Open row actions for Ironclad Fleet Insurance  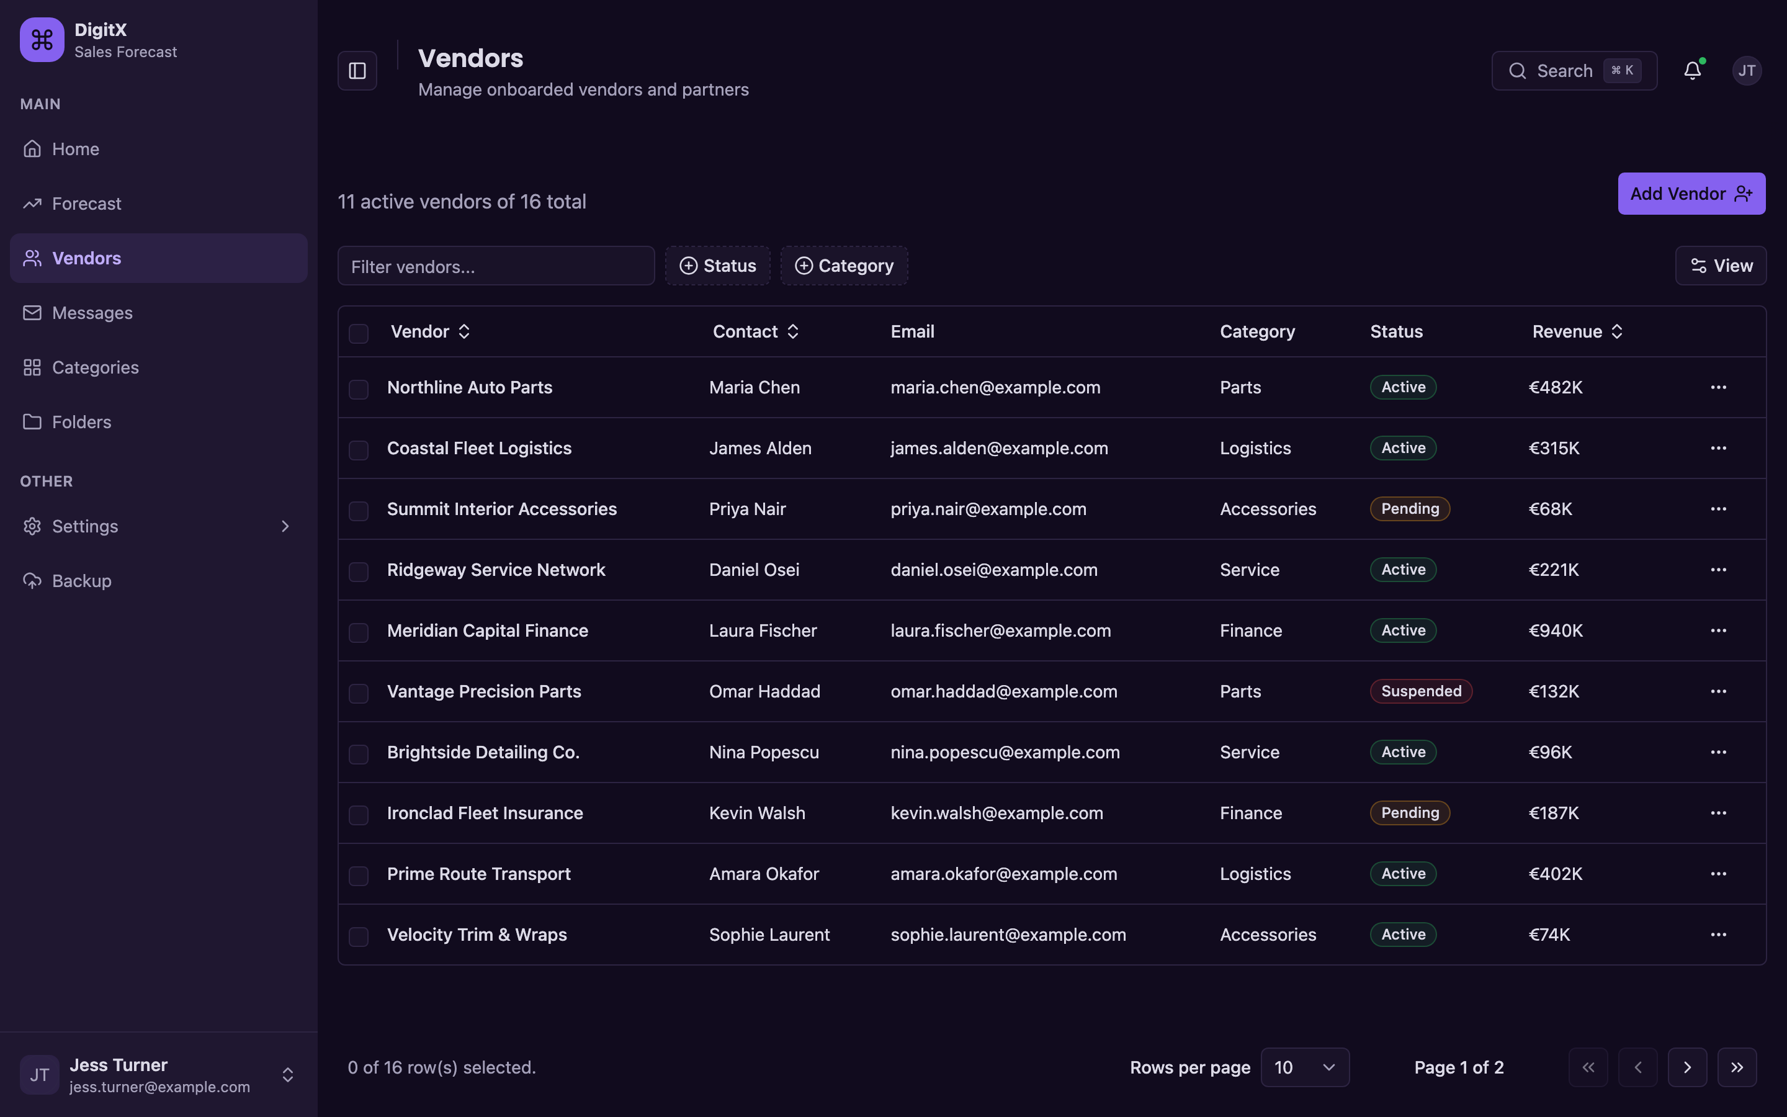1718,813
